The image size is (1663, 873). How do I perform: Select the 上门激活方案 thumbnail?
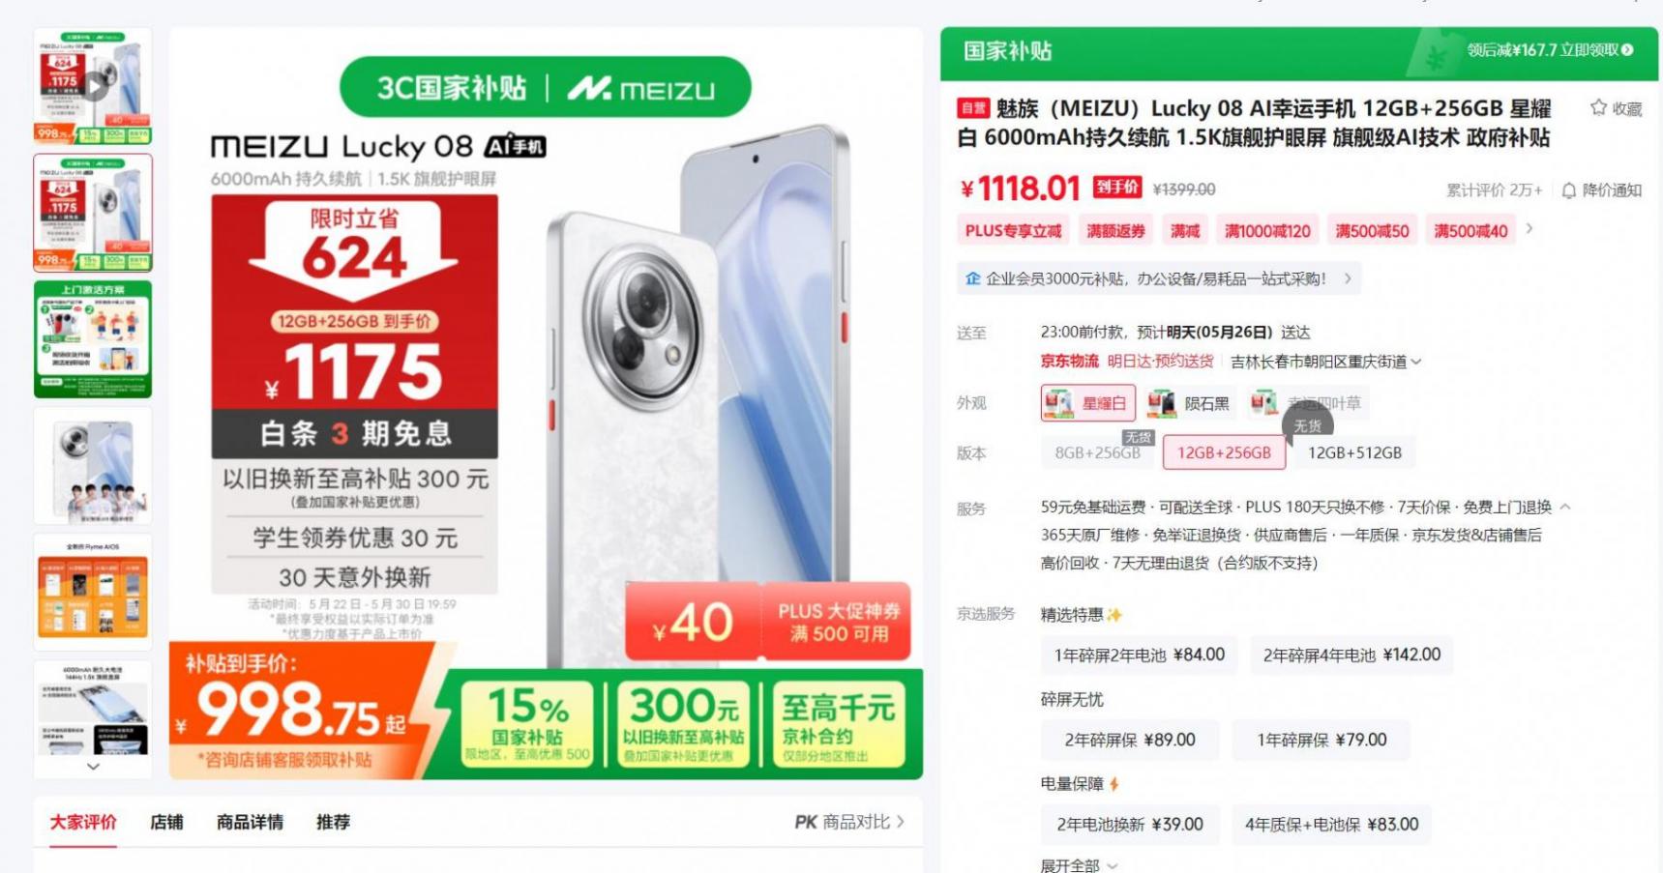coord(93,339)
